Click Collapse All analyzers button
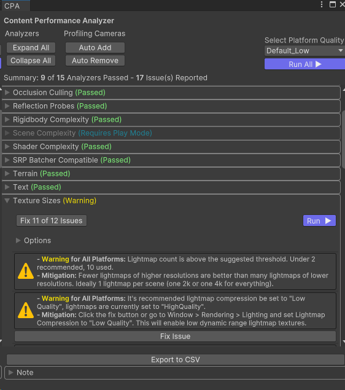 point(31,60)
